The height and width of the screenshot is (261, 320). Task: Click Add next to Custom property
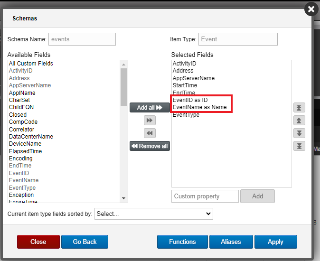257,196
